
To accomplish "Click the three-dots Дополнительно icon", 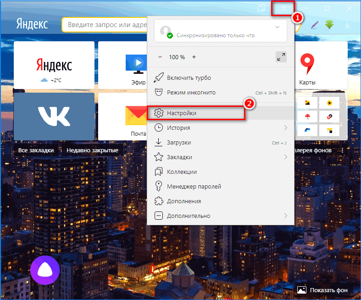I will click(159, 216).
